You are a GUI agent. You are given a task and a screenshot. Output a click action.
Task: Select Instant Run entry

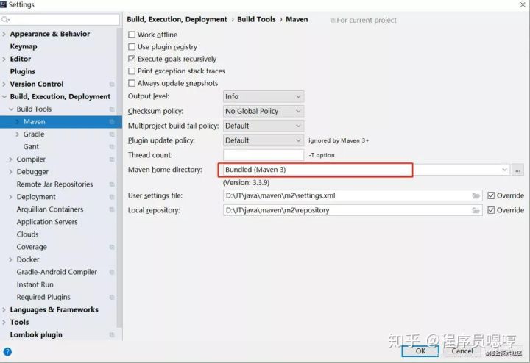pos(35,284)
